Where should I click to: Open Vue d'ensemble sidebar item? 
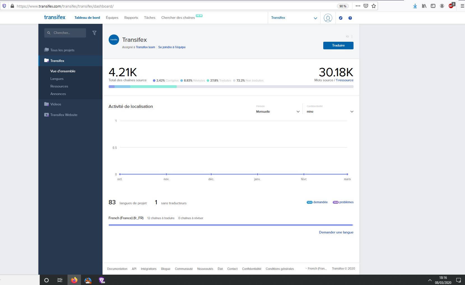pos(63,71)
